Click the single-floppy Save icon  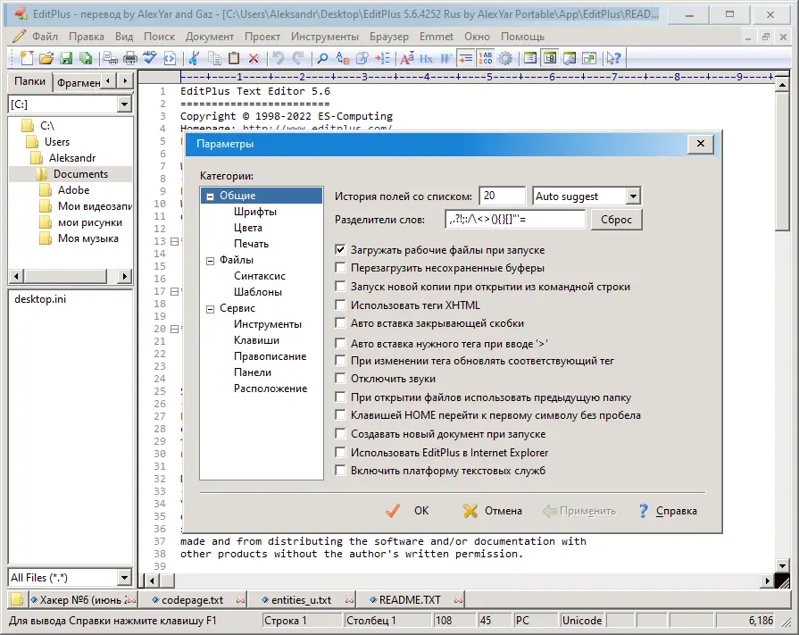click(x=66, y=58)
